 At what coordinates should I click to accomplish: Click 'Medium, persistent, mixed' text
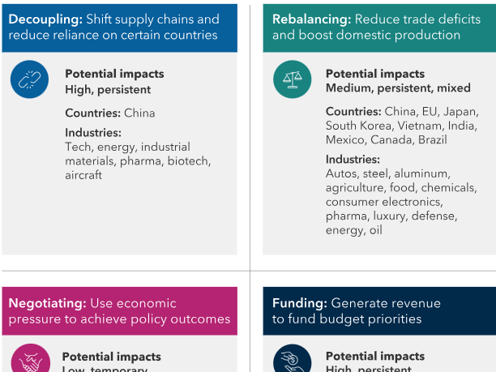click(398, 88)
